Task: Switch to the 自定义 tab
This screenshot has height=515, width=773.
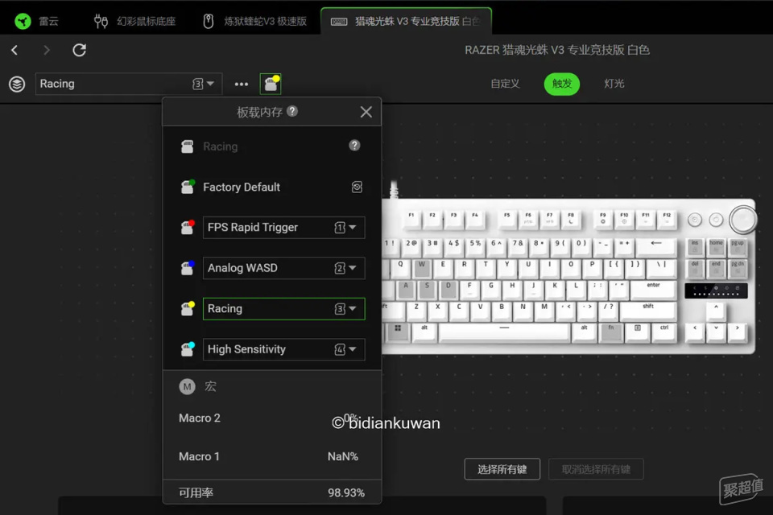Action: [506, 84]
